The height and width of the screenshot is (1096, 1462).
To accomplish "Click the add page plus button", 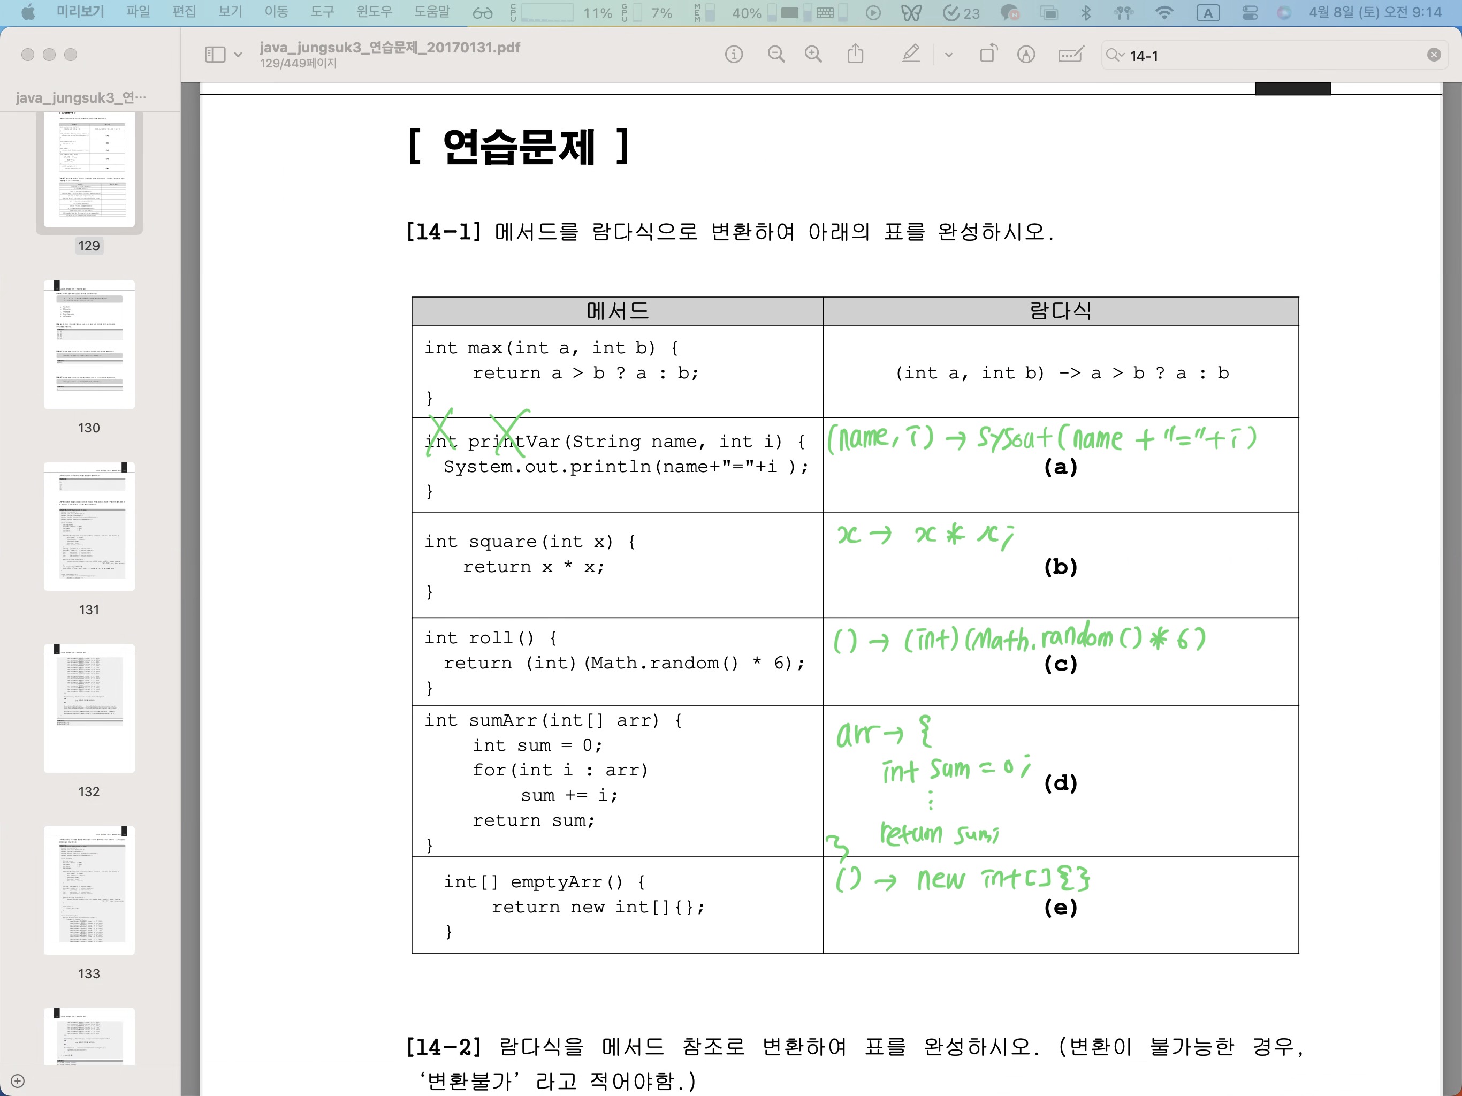I will click(18, 1081).
